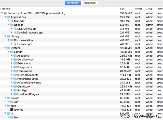Collapse the Applications folder tree
This screenshot has height=120, width=163.
(5, 17)
